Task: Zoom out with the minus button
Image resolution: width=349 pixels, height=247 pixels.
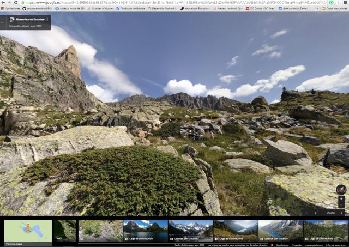Action: click(x=341, y=205)
